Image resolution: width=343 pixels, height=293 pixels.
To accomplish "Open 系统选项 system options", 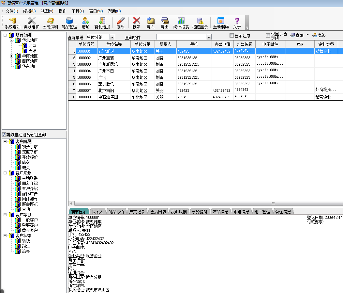I will [12, 23].
